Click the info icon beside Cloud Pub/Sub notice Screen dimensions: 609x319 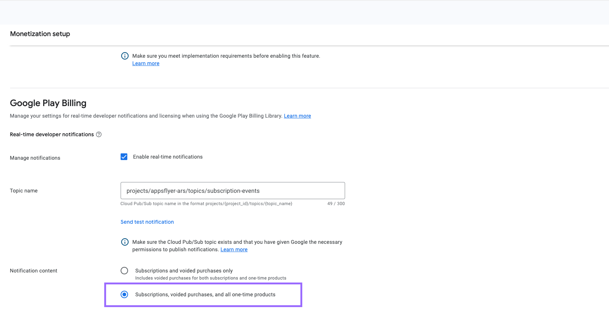pos(125,242)
